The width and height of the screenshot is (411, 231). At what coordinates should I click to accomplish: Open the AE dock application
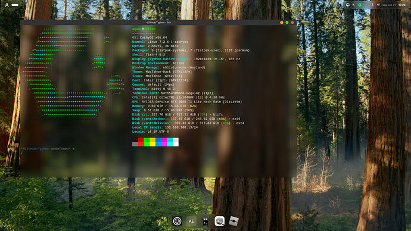pos(191,221)
